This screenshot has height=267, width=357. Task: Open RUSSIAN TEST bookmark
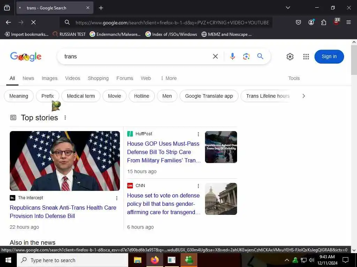[x=69, y=34]
